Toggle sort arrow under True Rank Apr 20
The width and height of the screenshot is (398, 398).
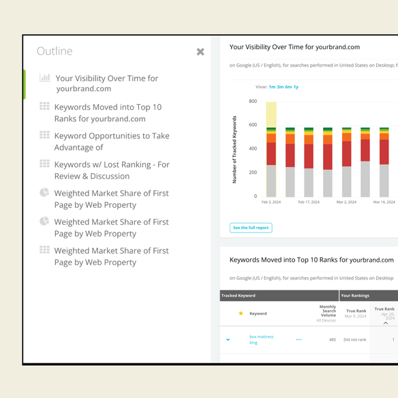point(386,323)
